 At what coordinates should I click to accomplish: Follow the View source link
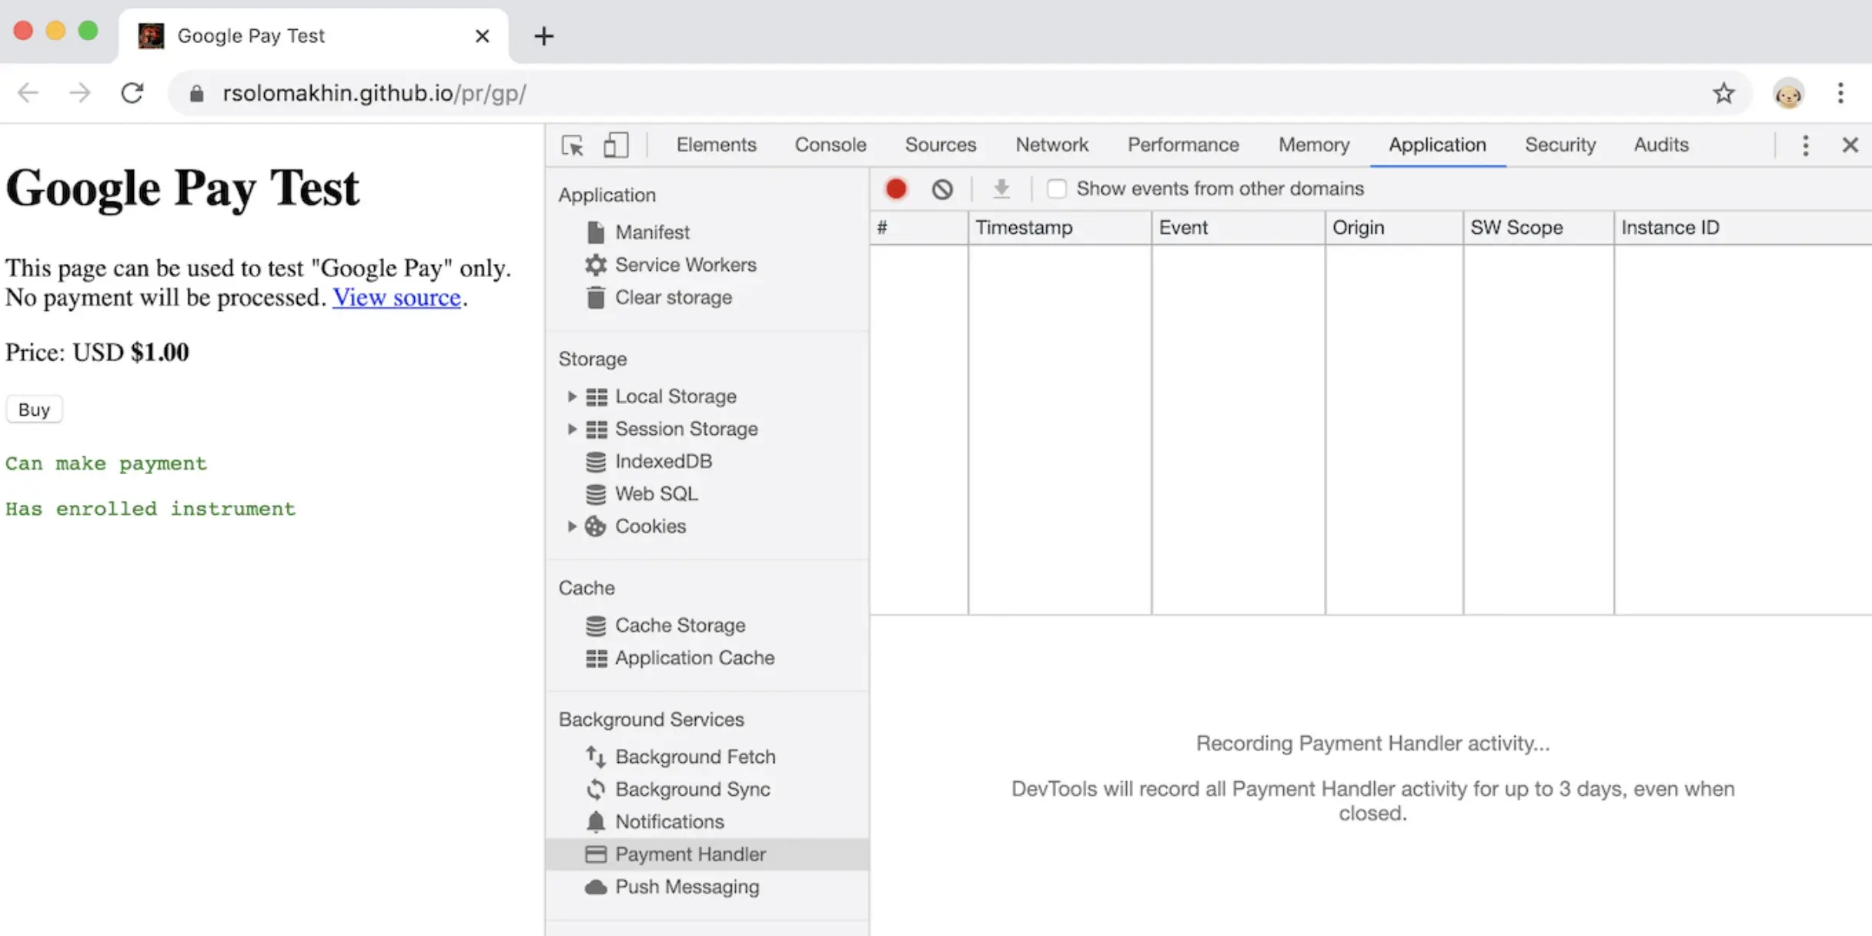coord(396,297)
